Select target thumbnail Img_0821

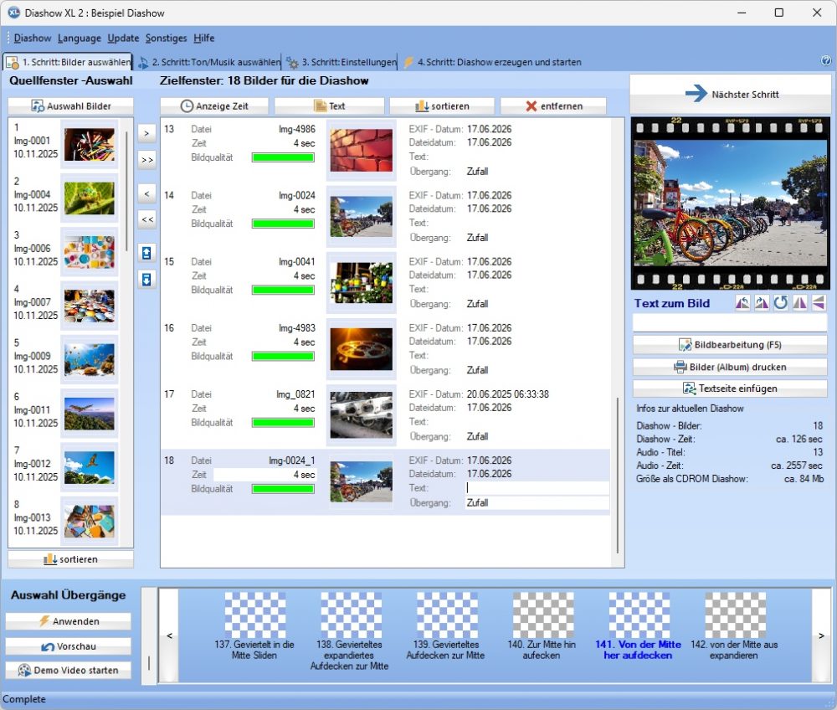click(361, 415)
